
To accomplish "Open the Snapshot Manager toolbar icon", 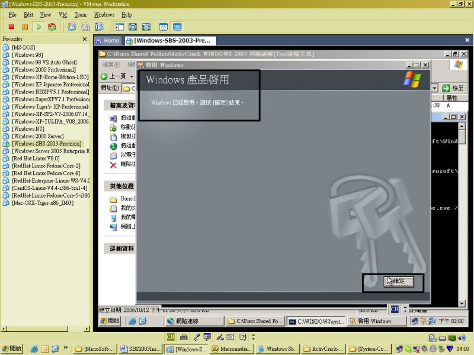I will click(99, 27).
